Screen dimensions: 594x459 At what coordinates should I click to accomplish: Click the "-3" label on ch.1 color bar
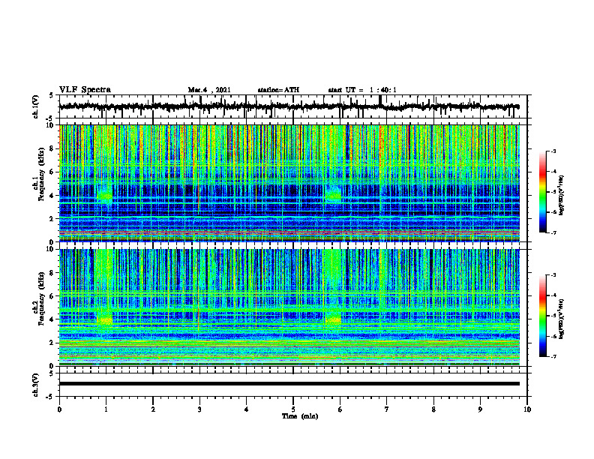(x=553, y=151)
